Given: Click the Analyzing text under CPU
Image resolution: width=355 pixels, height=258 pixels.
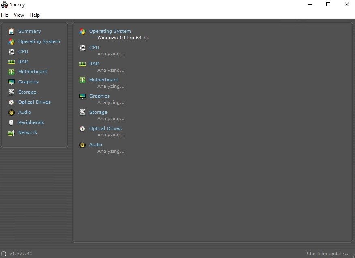Looking at the screenshot, I should (x=111, y=54).
